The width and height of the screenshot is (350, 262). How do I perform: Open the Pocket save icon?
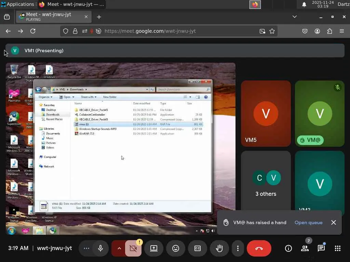305,31
